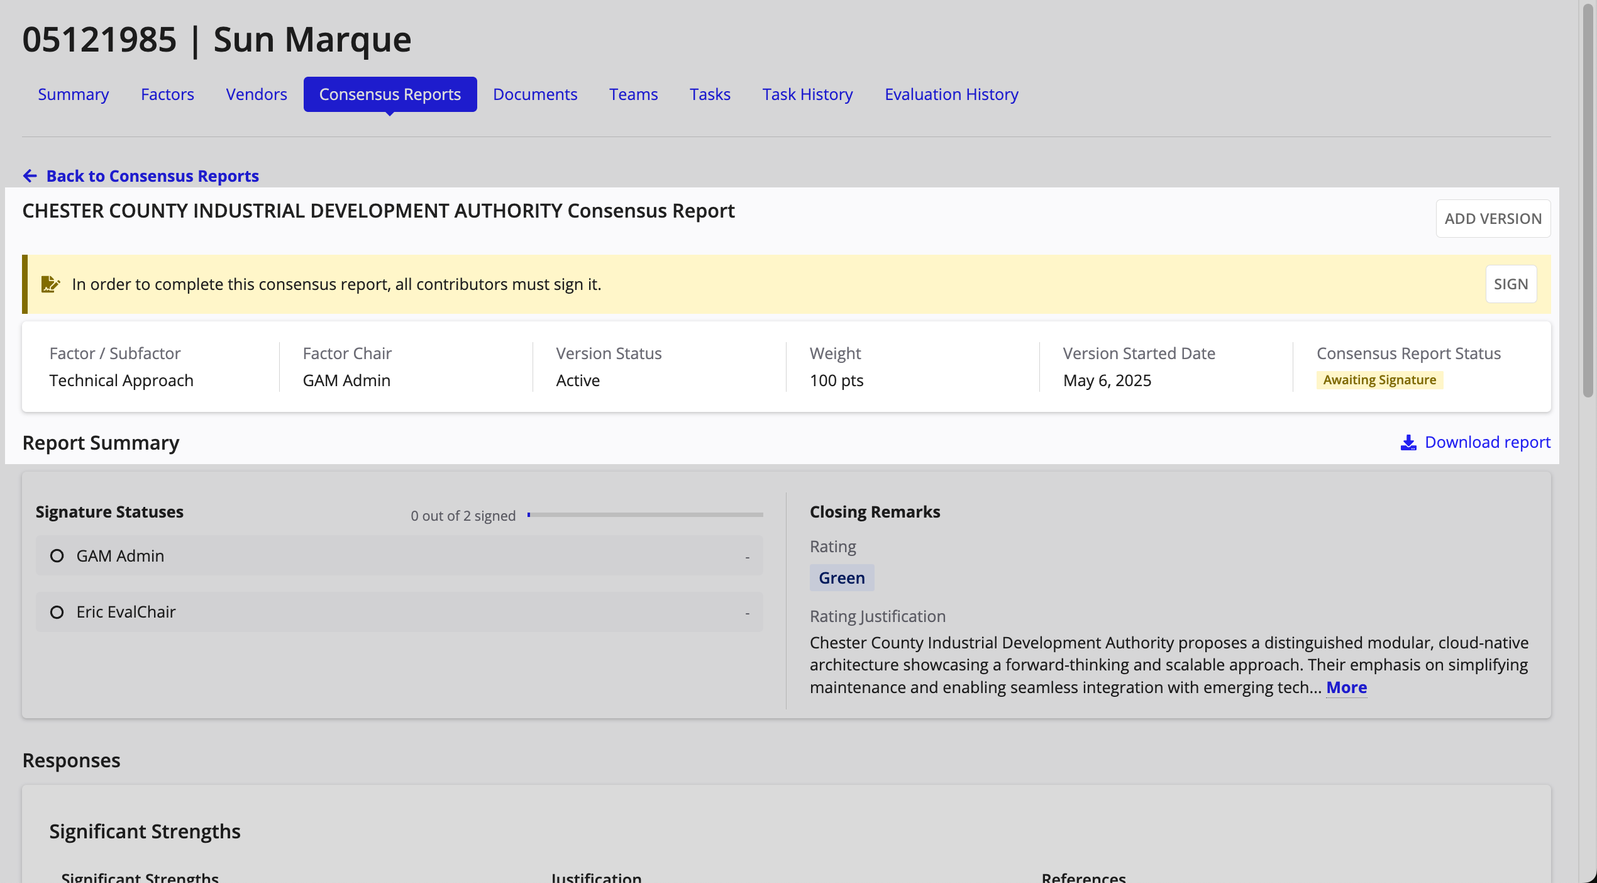
Task: Switch to the Tasks tab
Action: tap(710, 94)
